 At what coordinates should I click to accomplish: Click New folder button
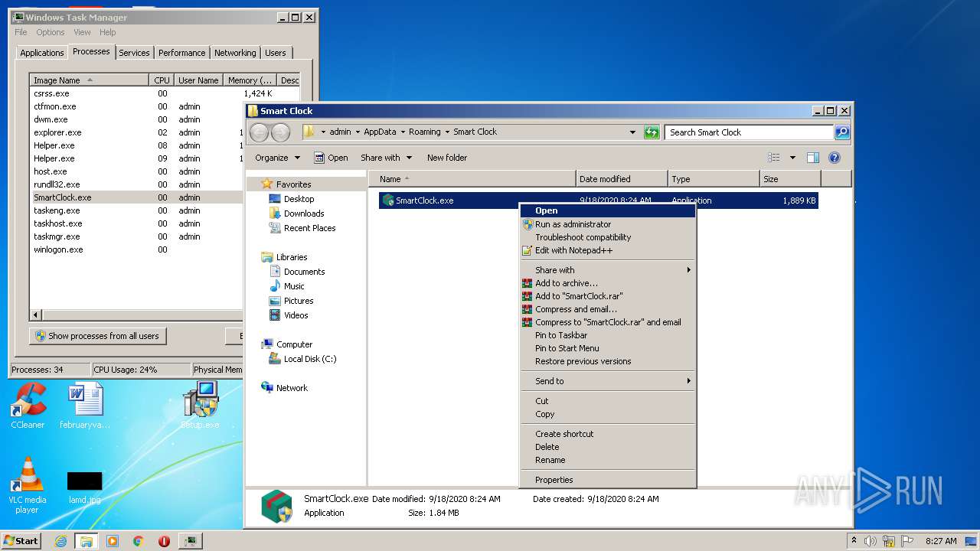click(x=447, y=158)
